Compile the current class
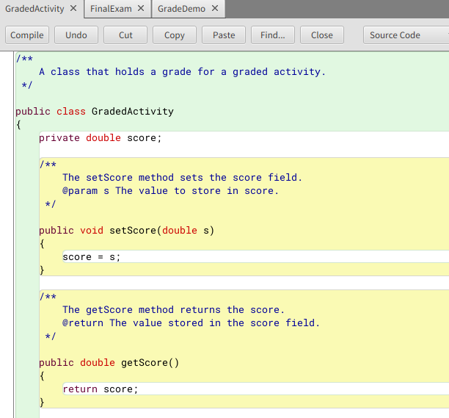This screenshot has width=449, height=418. click(x=27, y=35)
